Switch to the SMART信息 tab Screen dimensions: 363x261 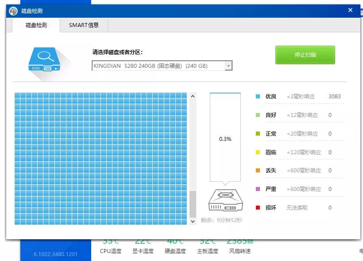(83, 25)
